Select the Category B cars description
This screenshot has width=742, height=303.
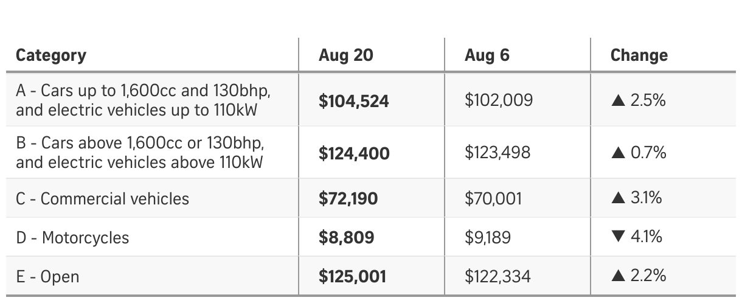(x=140, y=152)
